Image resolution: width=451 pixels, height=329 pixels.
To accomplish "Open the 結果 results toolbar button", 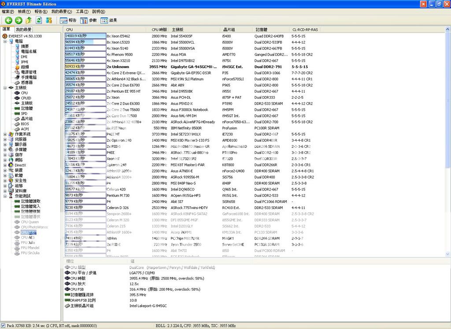I will point(109,20).
